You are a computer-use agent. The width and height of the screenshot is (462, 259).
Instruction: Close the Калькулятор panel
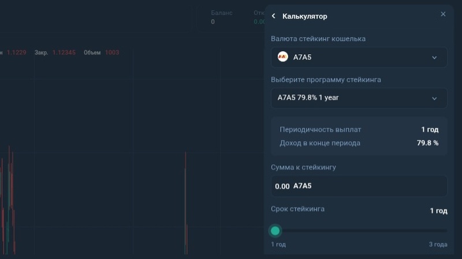point(443,14)
